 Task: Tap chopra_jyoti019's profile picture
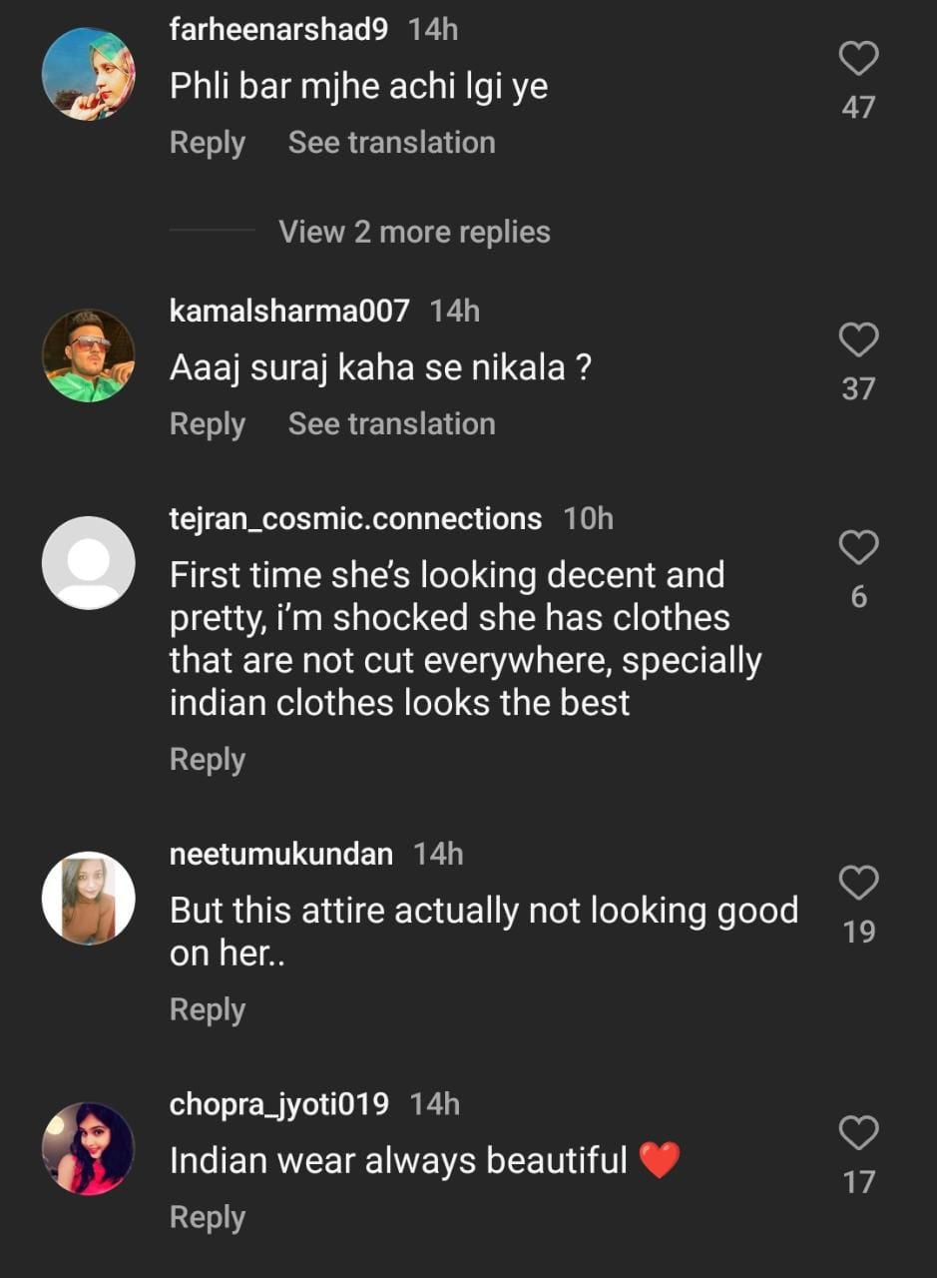point(88,1148)
